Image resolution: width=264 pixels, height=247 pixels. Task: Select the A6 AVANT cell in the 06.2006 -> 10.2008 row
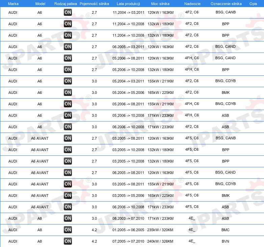coord(39,207)
